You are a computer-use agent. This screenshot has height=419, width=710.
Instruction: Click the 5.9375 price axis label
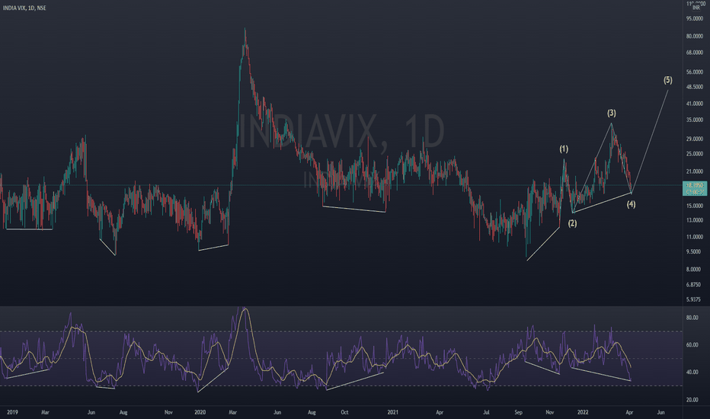pos(695,299)
